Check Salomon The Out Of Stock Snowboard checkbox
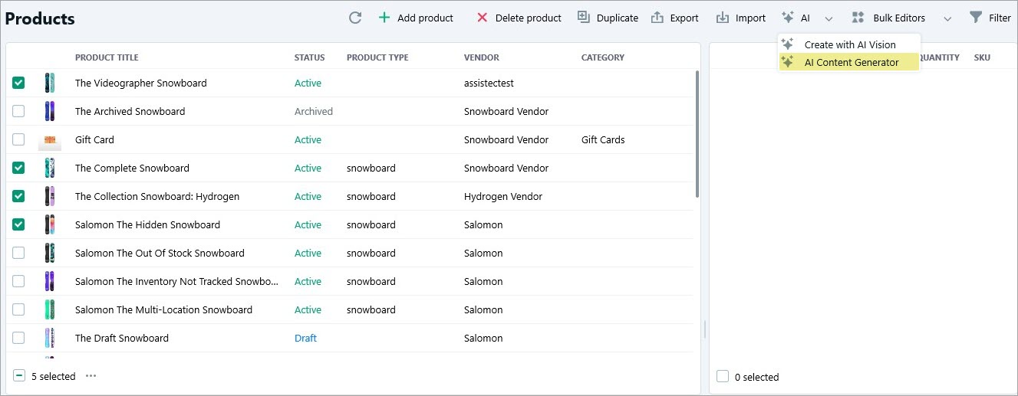Viewport: 1018px width, 396px height. point(18,253)
